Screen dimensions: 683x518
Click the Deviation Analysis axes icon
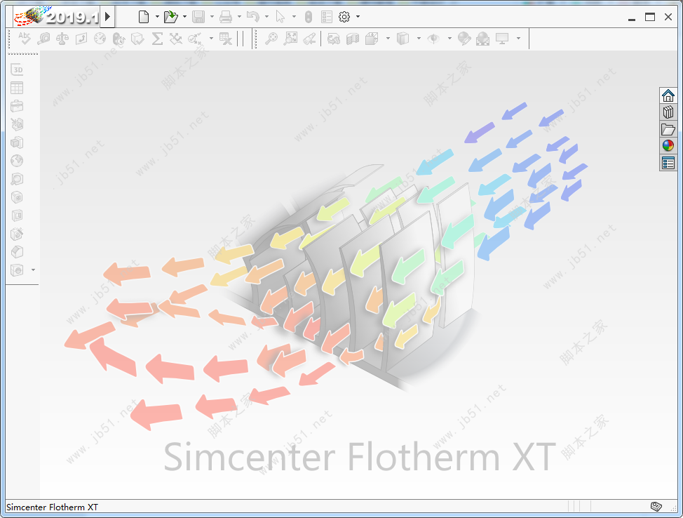[x=176, y=39]
